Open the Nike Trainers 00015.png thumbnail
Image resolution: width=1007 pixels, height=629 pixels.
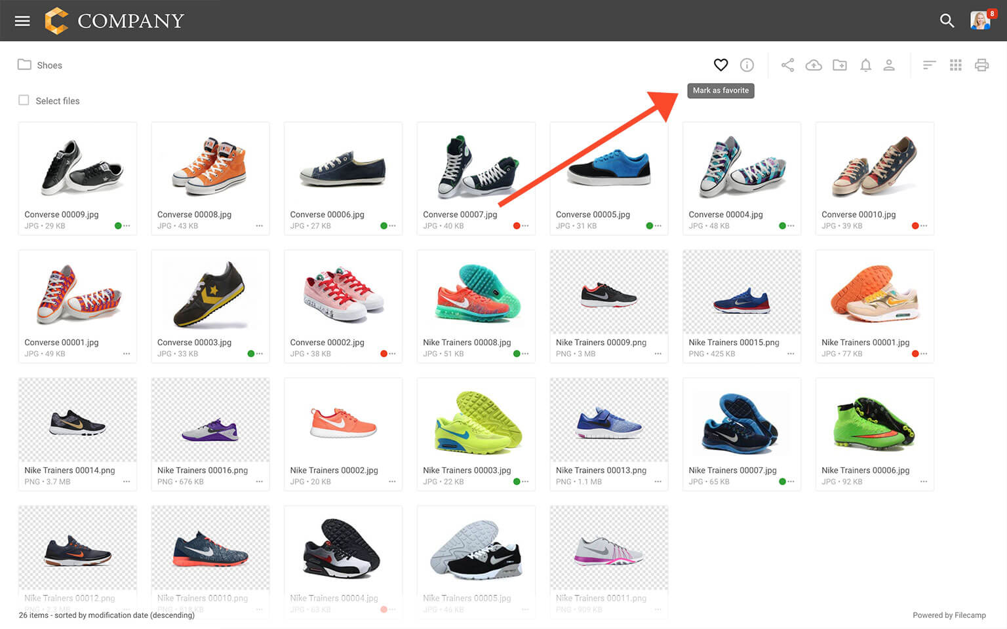coord(741,292)
